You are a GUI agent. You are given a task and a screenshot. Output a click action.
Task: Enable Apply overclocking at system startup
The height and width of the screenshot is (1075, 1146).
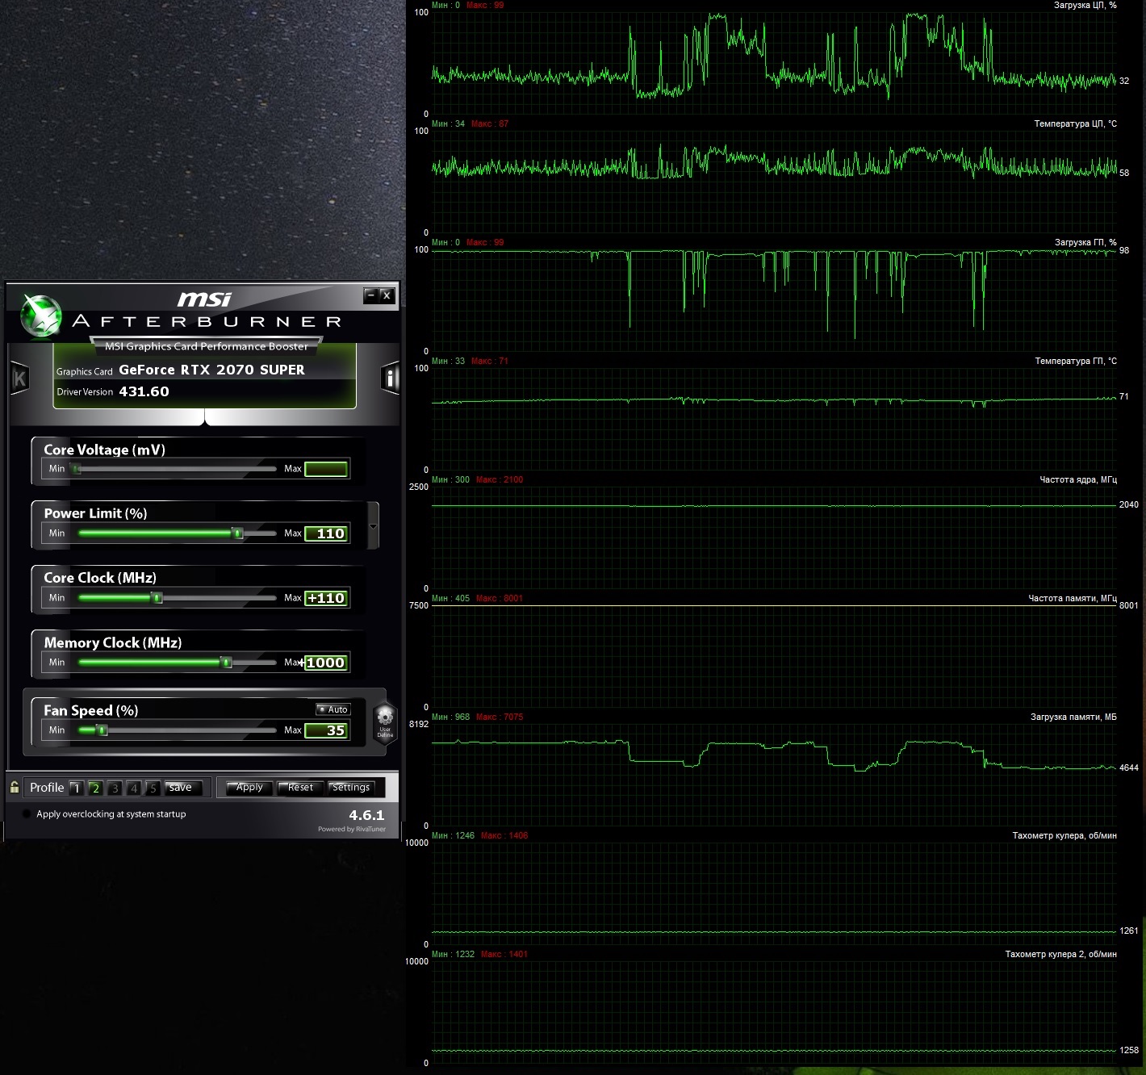27,814
